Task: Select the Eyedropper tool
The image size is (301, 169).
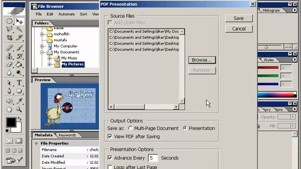Action: (19, 101)
